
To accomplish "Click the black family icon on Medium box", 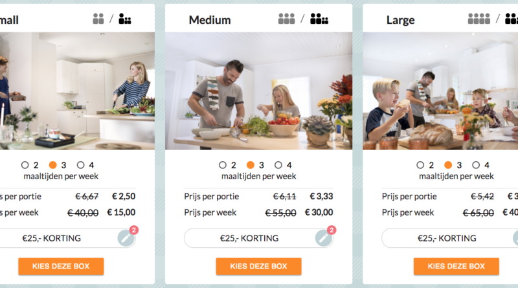I will point(319,19).
